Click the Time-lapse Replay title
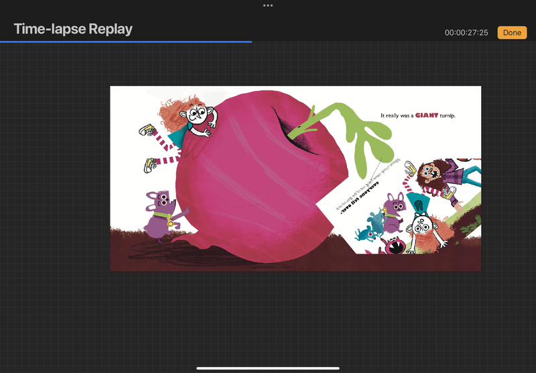 [73, 29]
